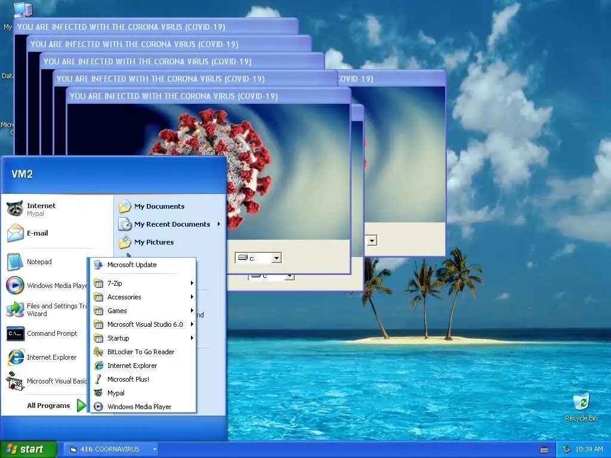
Task: Expand the Games folder
Action: coord(143,311)
